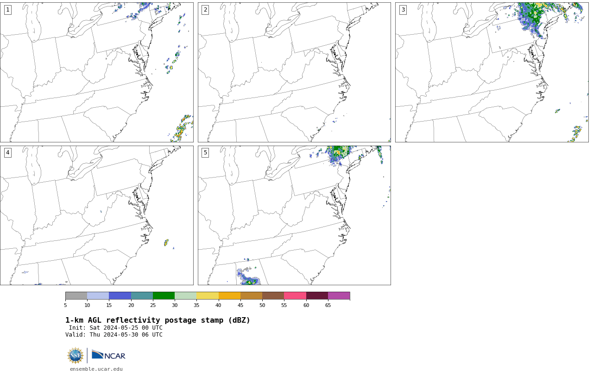
Task: Click the blue 15-20 dBZ swatch
Action: [x=120, y=296]
